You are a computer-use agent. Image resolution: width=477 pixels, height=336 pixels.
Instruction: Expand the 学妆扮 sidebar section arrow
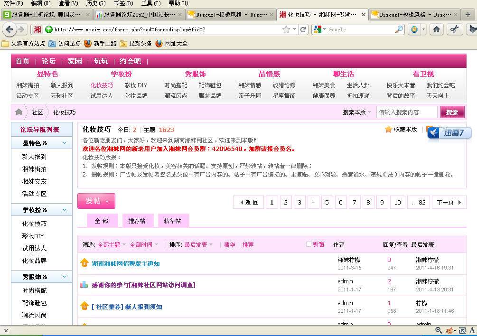point(64,210)
